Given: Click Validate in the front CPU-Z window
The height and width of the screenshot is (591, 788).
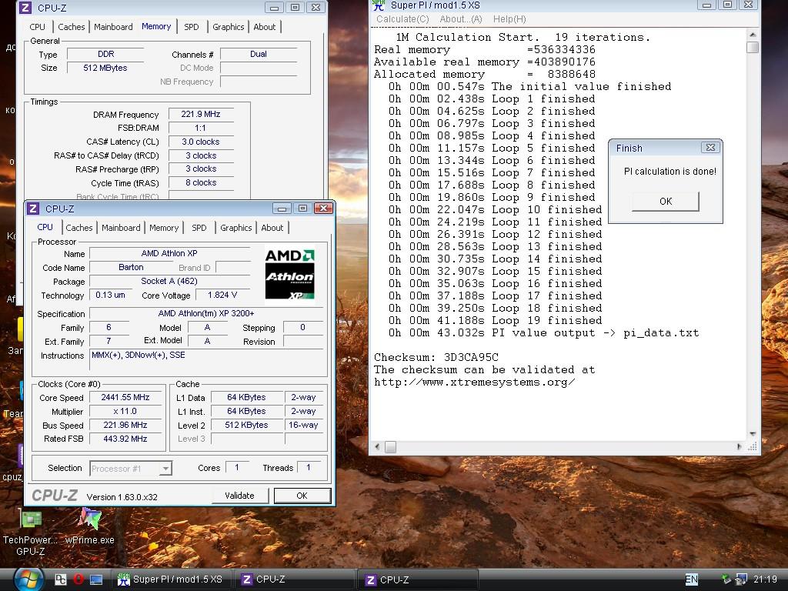Looking at the screenshot, I should (240, 496).
